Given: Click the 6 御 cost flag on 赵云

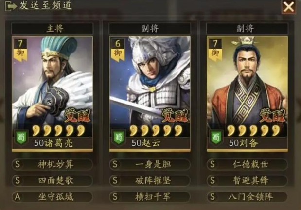Looking at the screenshot, I should tap(118, 50).
